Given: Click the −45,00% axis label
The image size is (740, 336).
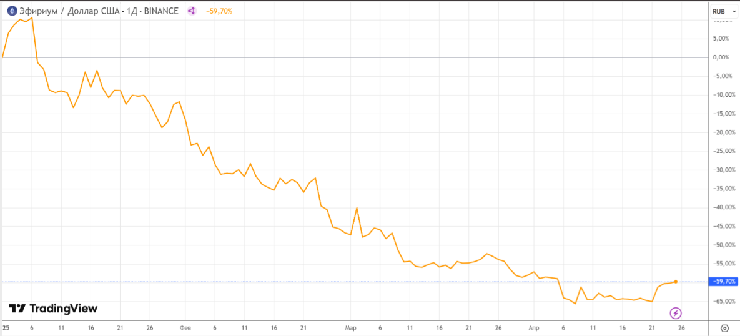Looking at the screenshot, I should (x=724, y=226).
